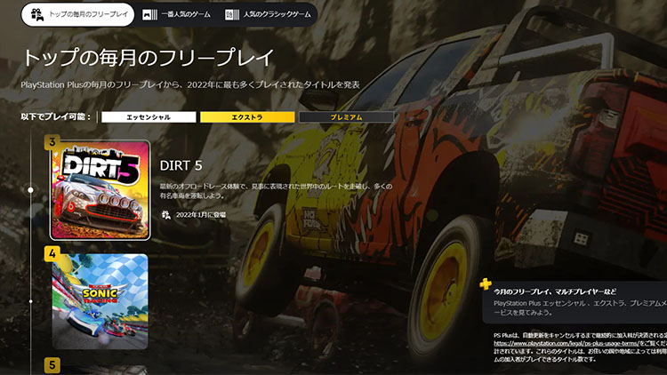
Task: Click the rank 4 badge
Action: click(52, 254)
